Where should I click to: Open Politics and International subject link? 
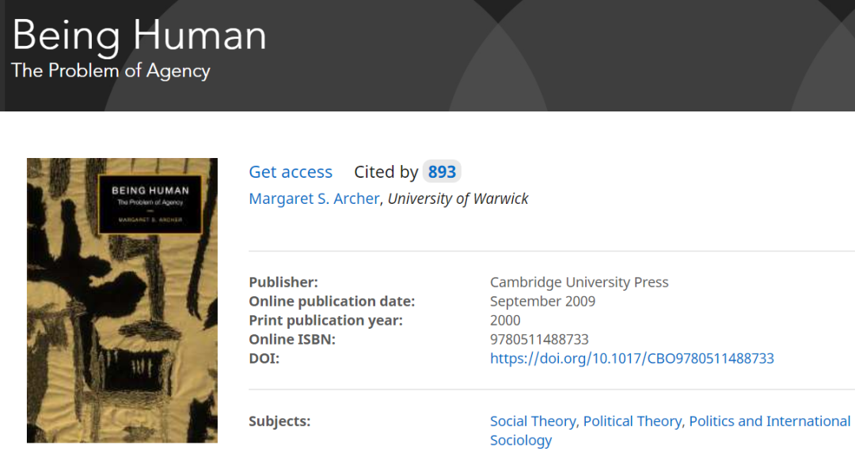tap(769, 422)
